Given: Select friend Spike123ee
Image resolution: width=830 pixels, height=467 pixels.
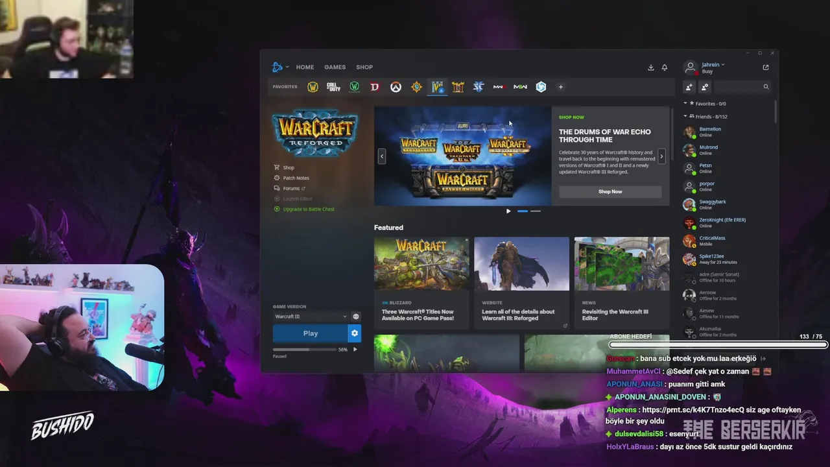Looking at the screenshot, I should point(726,259).
